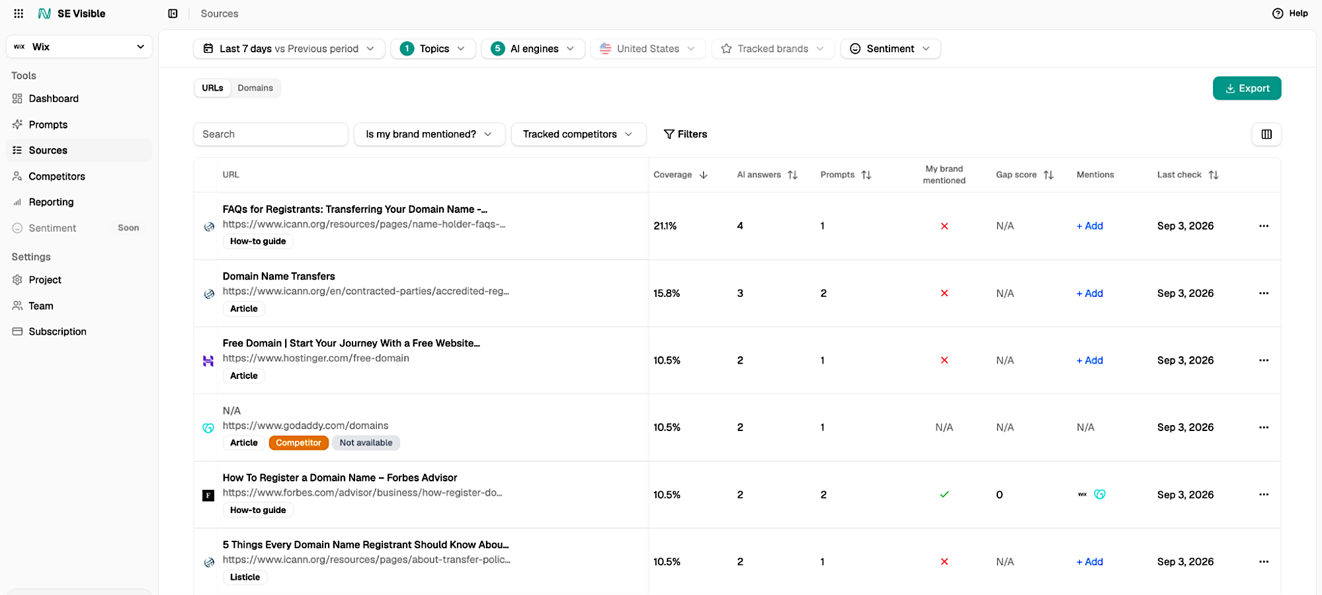Click the Listicle tag

(x=245, y=577)
